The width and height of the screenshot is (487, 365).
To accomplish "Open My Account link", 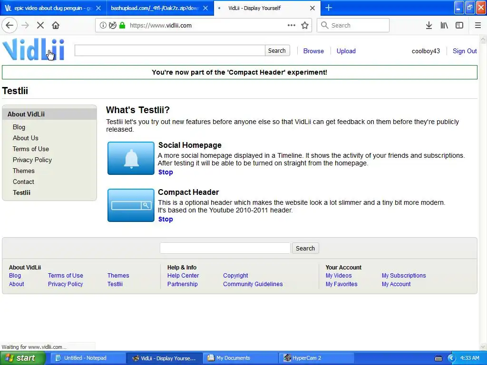I will [396, 284].
